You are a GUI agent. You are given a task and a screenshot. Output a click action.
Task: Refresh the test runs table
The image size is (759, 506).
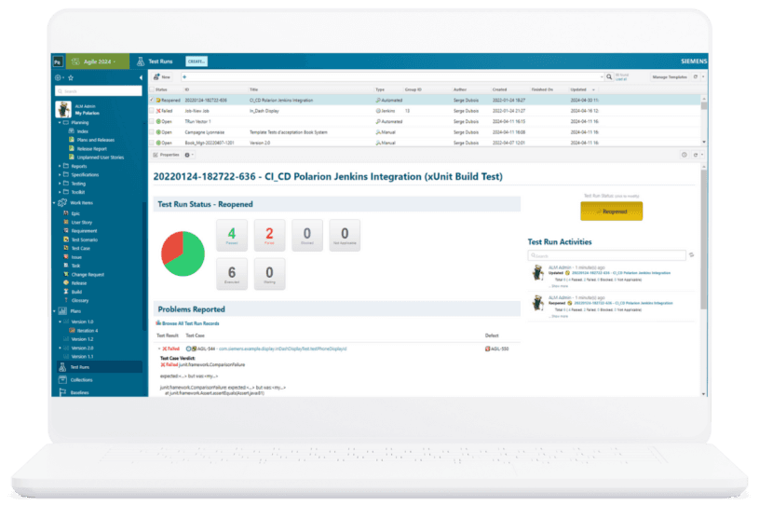696,77
